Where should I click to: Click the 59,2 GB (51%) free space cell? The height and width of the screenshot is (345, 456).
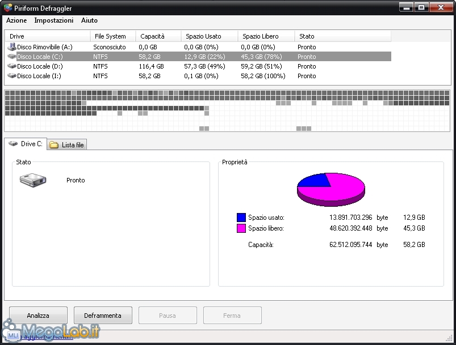coord(261,66)
